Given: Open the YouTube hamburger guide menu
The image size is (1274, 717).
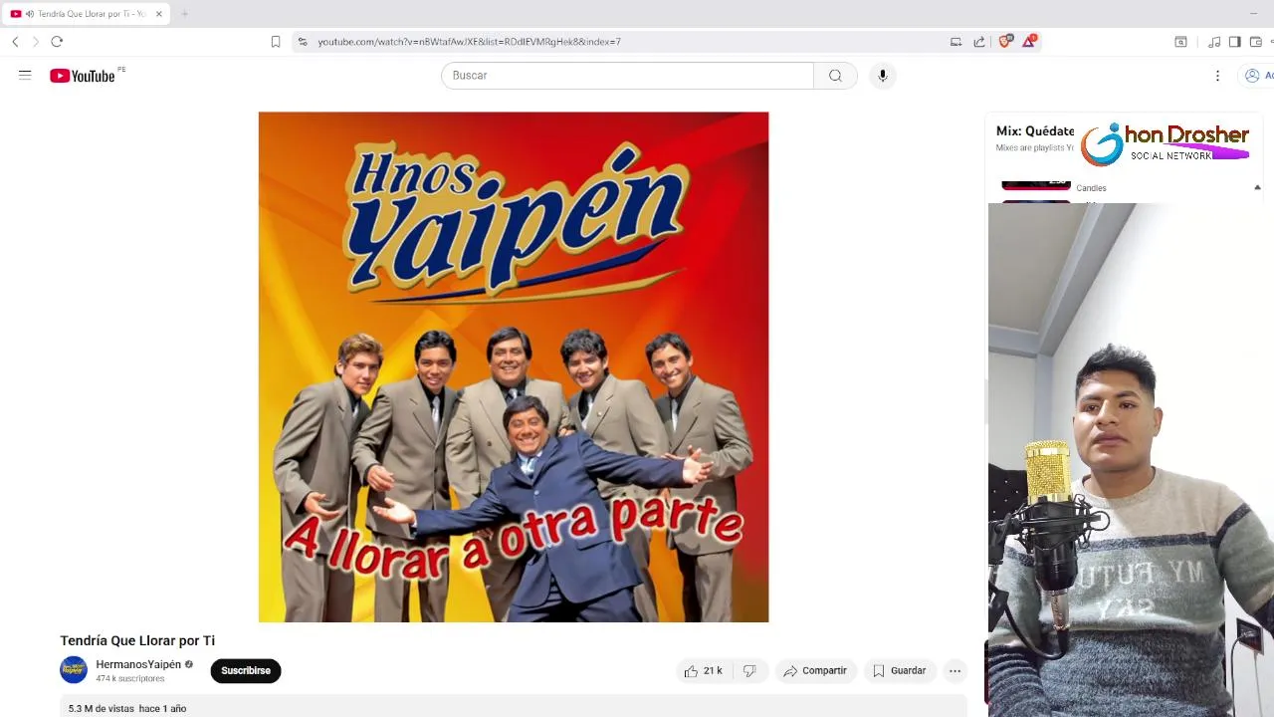Looking at the screenshot, I should (x=25, y=75).
